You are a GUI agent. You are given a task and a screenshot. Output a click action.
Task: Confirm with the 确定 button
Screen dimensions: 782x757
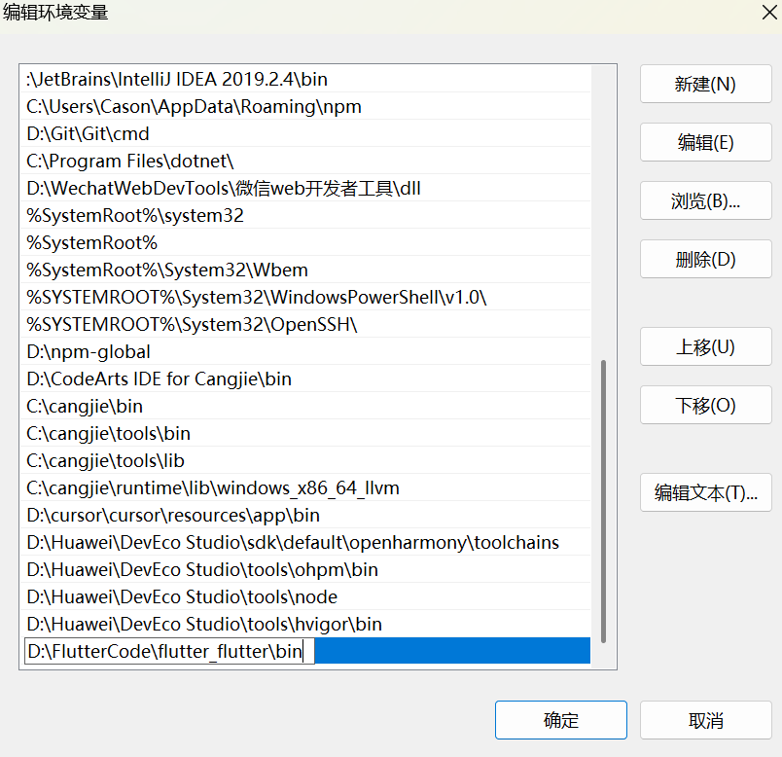(x=561, y=720)
